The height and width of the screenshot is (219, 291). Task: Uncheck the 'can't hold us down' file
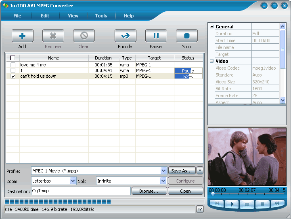[x=13, y=76]
